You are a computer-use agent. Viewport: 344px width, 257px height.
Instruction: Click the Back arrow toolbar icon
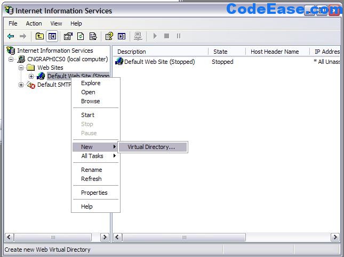11,36
